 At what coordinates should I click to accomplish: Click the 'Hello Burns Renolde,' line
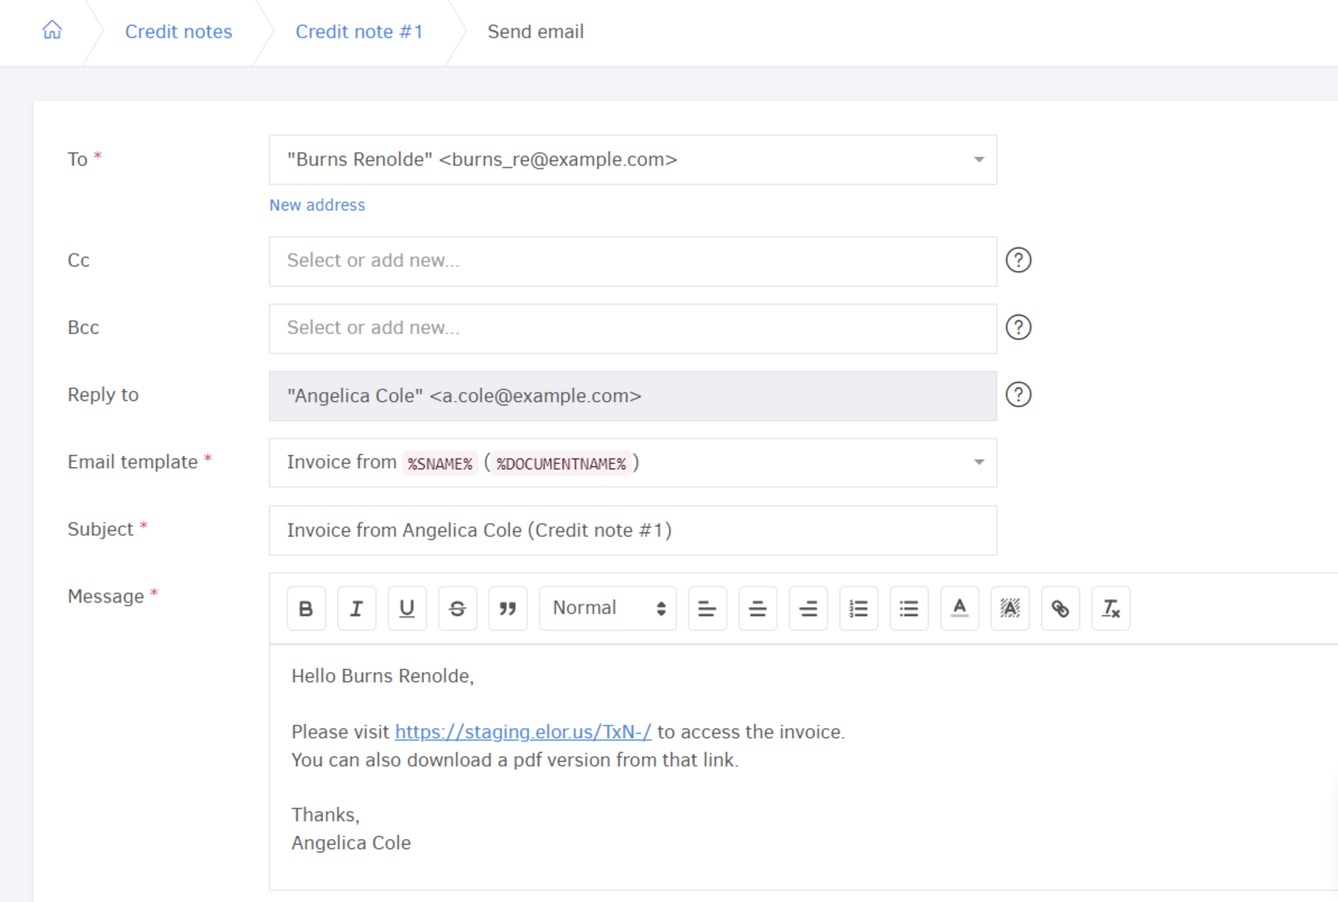[383, 676]
